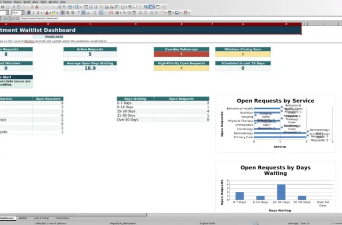
Task: Expand the underline style dropdown arrow
Action: (42, 13)
